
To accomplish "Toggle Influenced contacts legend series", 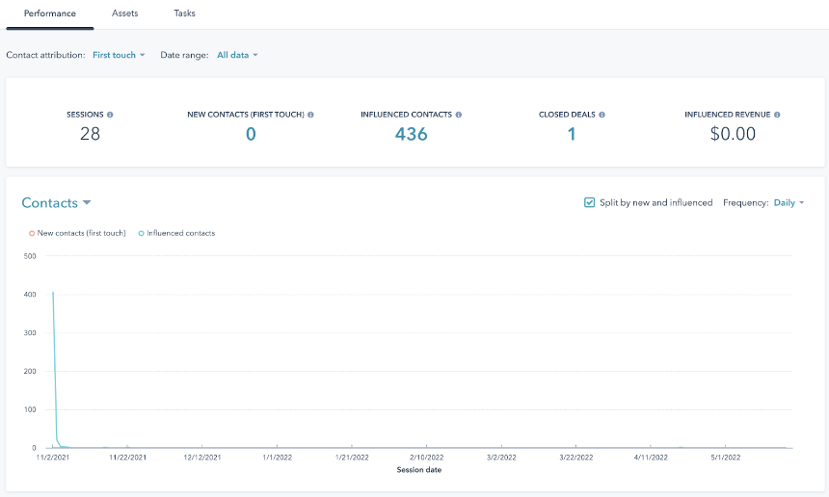I will coord(176,233).
